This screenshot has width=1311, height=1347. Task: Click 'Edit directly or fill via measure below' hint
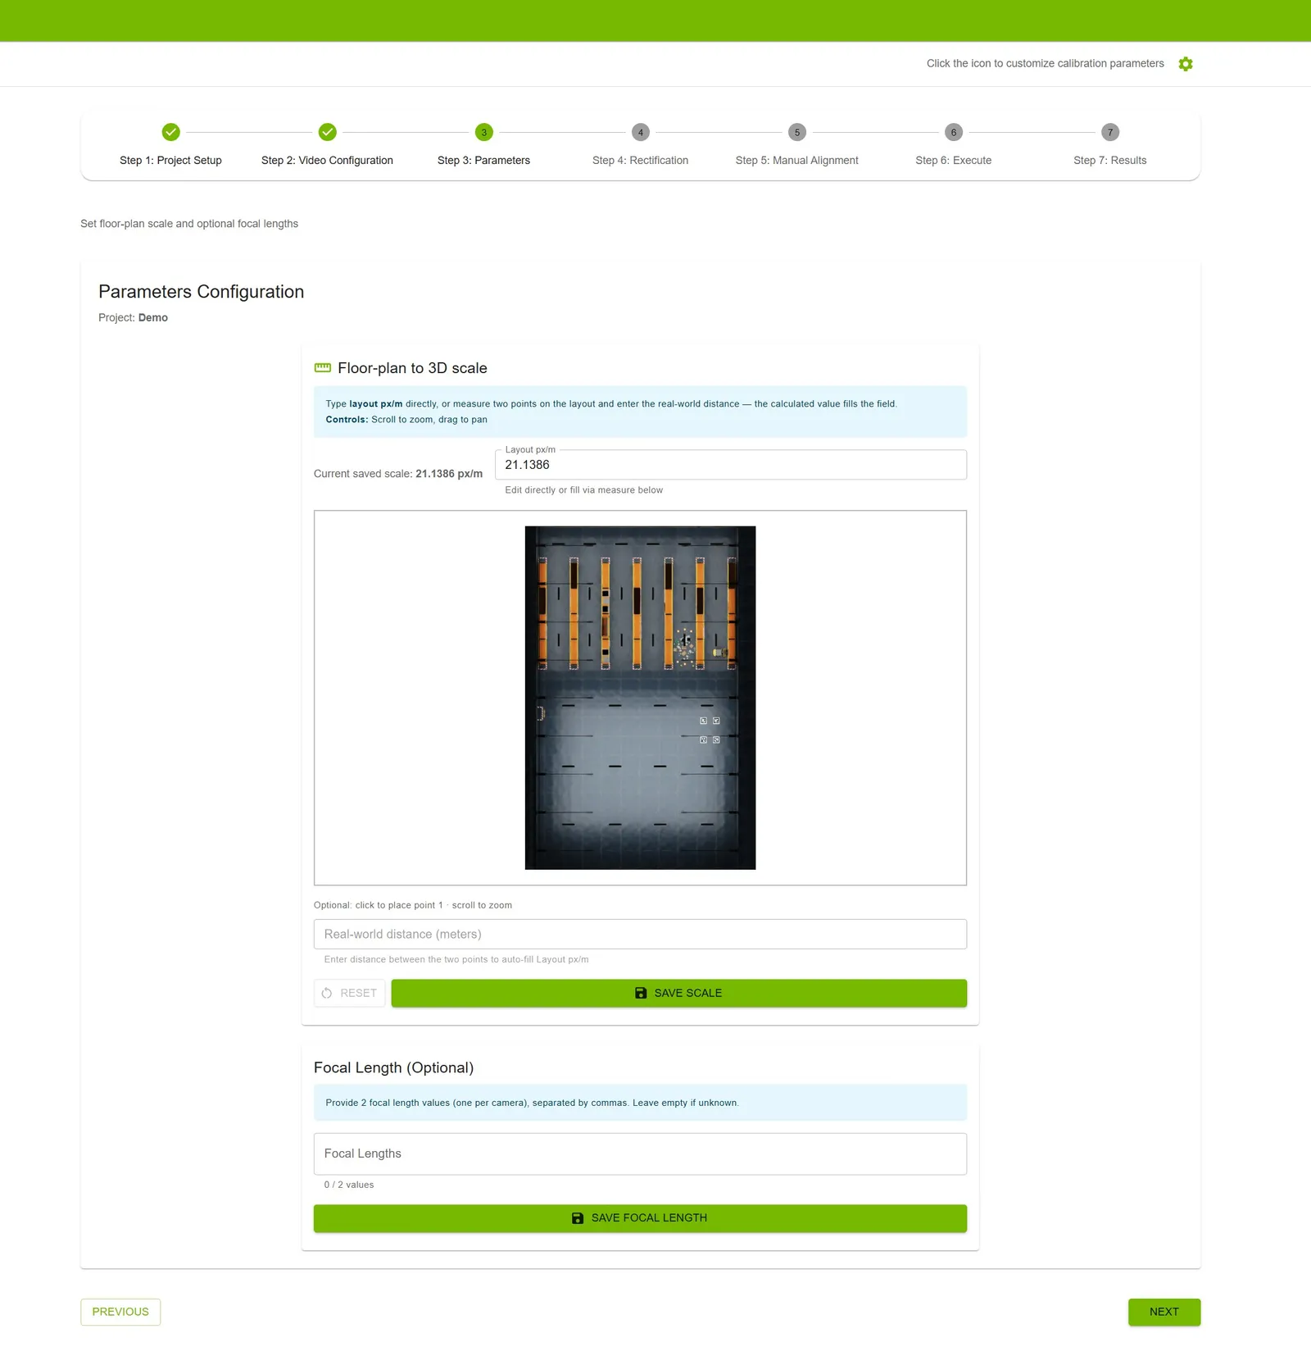[584, 490]
